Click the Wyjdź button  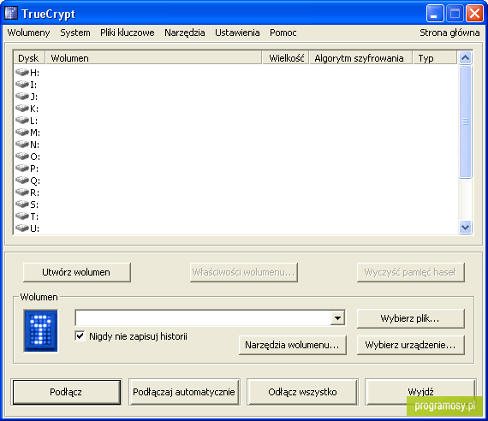420,392
